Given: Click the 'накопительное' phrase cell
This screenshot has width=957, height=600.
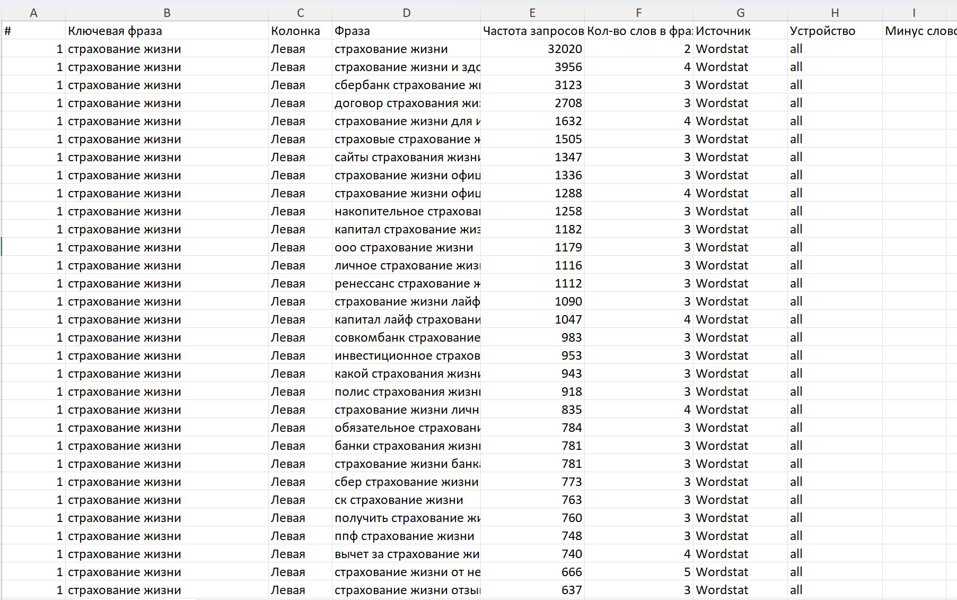Looking at the screenshot, I should click(406, 211).
